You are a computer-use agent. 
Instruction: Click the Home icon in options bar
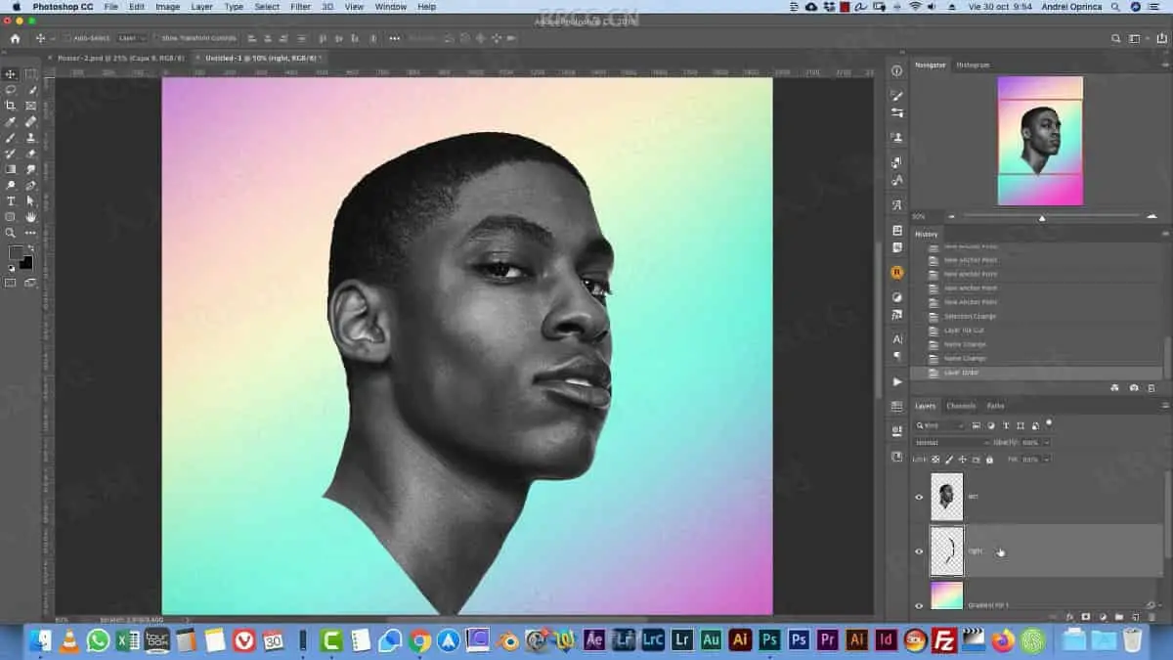(x=15, y=38)
